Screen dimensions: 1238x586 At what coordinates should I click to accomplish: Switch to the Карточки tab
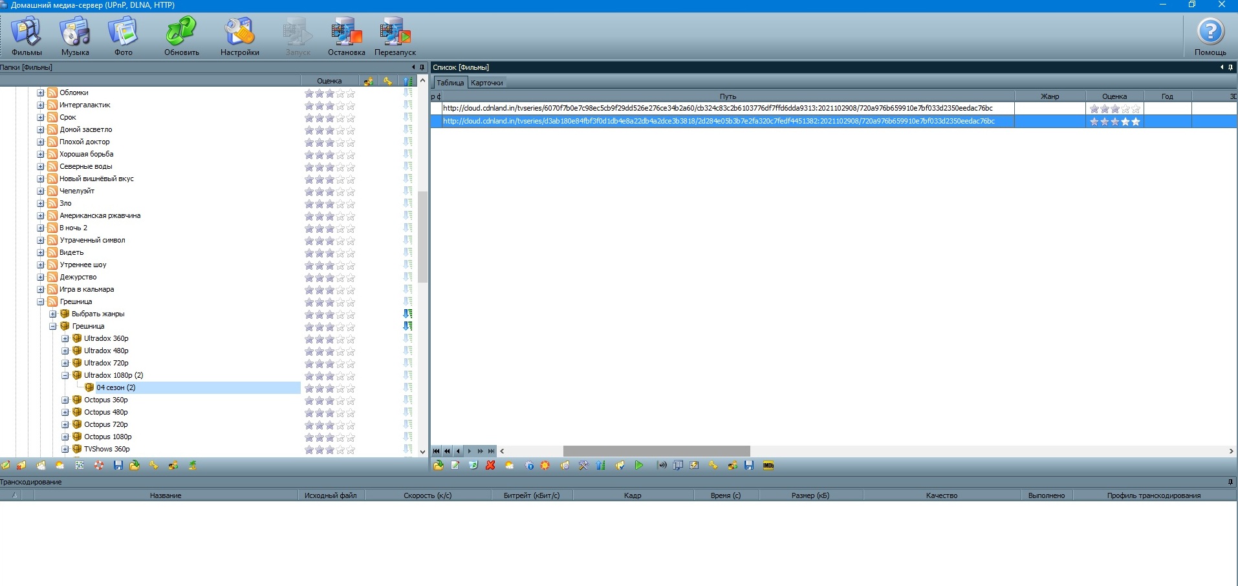486,83
